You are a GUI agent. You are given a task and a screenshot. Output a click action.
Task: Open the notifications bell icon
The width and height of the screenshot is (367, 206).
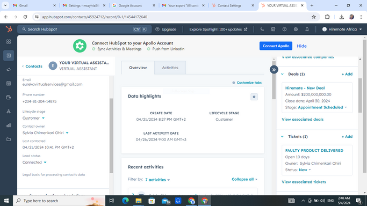tap(307, 29)
